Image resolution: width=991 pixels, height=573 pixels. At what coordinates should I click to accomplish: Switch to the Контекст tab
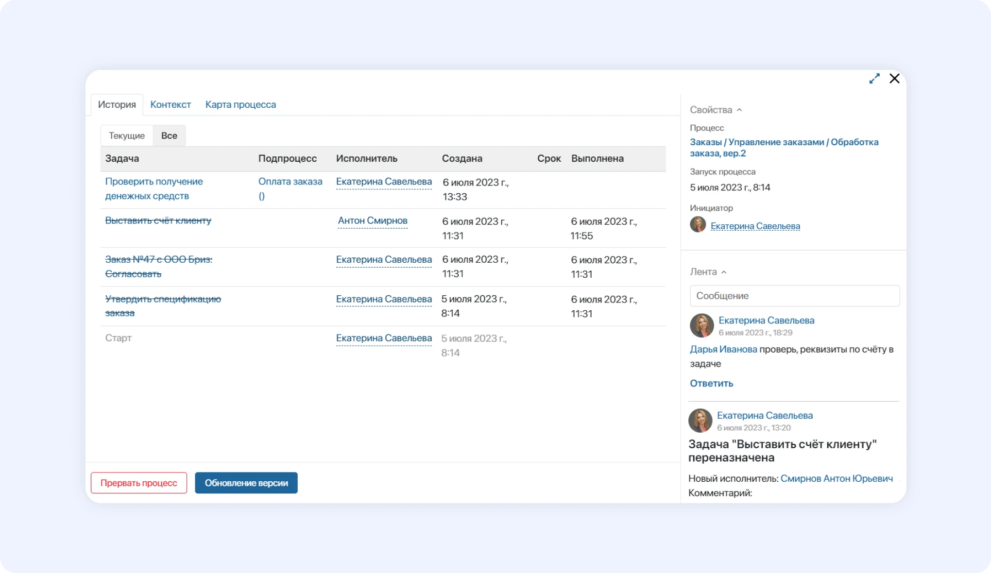[x=170, y=104]
